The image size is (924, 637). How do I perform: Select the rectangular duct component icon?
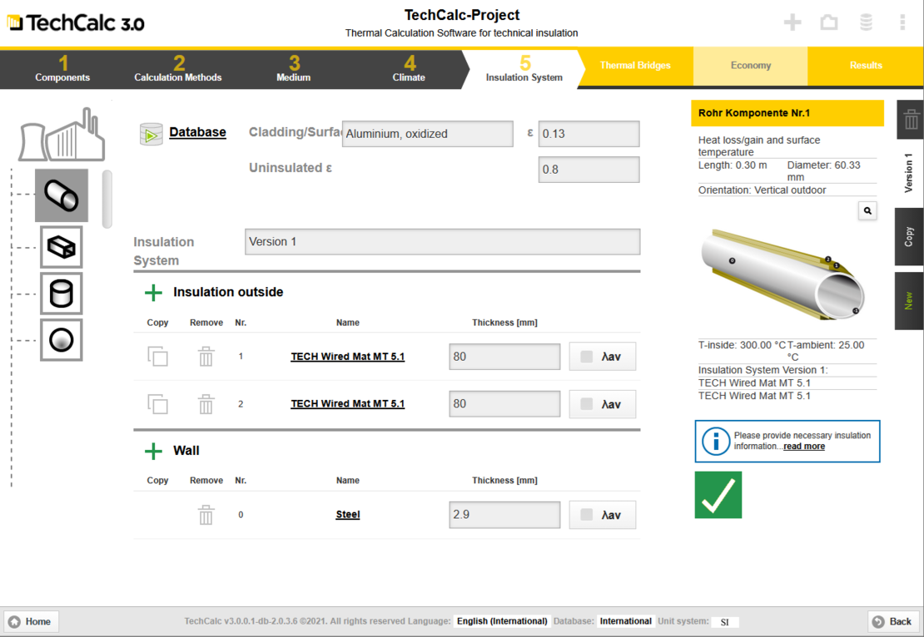tap(62, 247)
